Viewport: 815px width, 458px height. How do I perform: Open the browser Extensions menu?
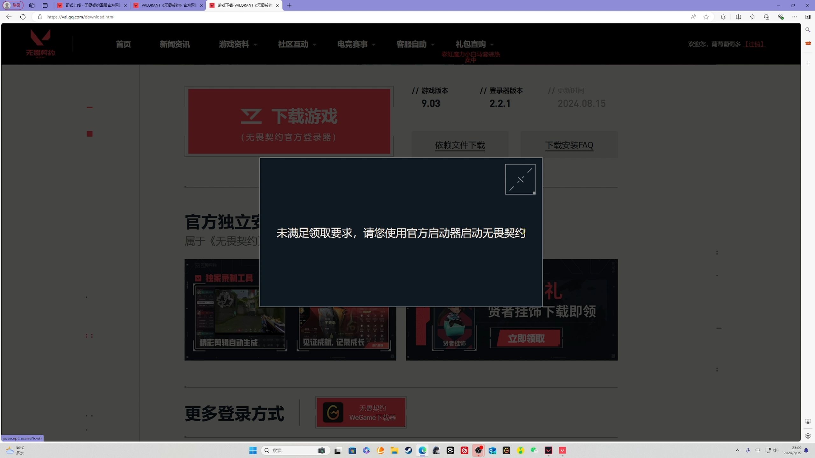[x=723, y=17]
